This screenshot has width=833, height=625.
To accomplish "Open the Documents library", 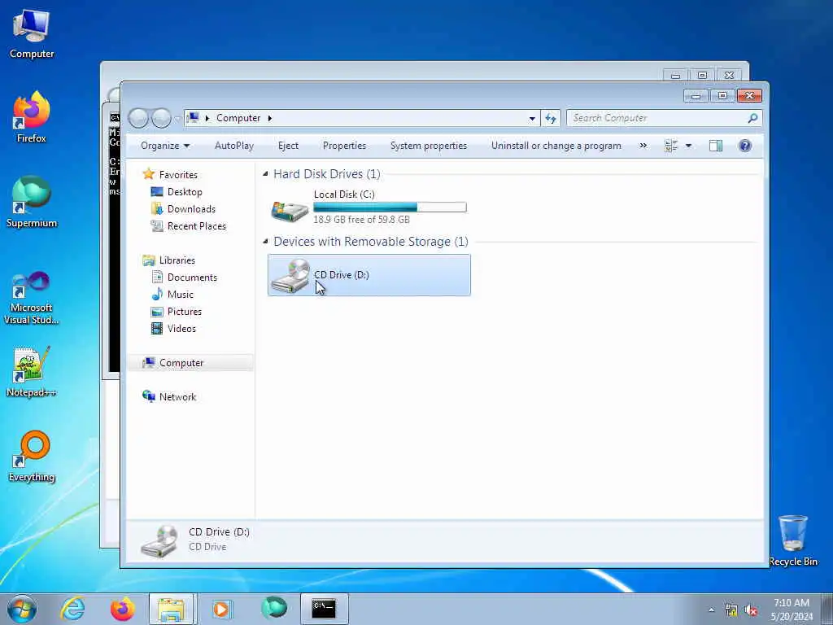I will 192,278.
